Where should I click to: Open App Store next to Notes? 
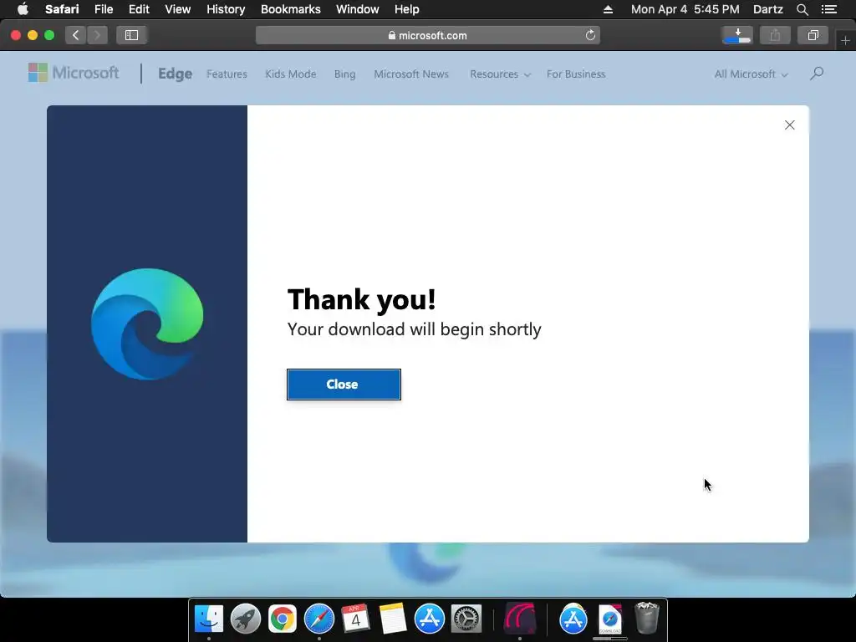coord(429,619)
